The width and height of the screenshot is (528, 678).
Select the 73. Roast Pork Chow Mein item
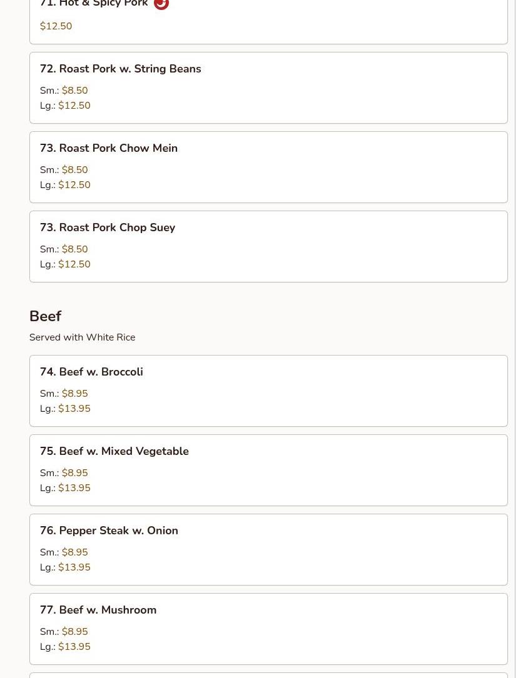(x=108, y=148)
